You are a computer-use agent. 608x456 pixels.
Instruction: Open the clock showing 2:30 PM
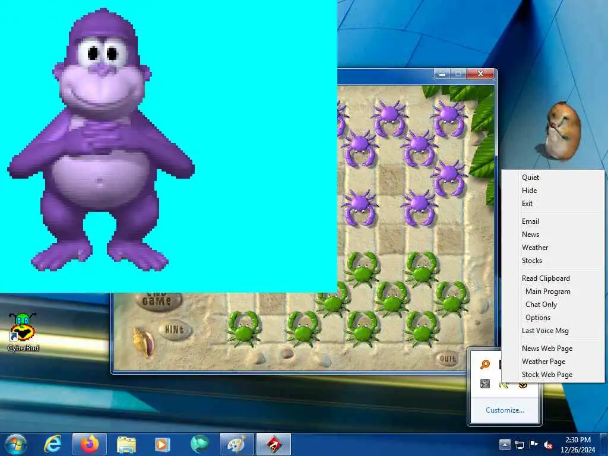[x=578, y=445]
